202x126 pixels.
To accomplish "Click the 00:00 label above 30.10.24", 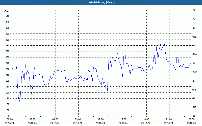I will click(192, 119).
